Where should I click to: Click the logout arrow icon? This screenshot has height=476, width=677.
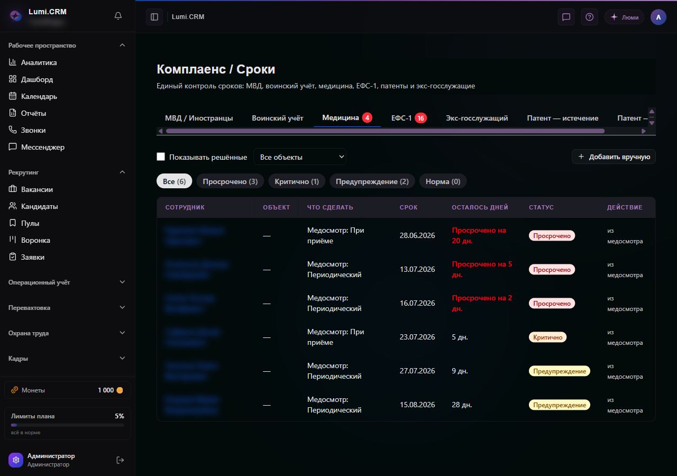(120, 460)
